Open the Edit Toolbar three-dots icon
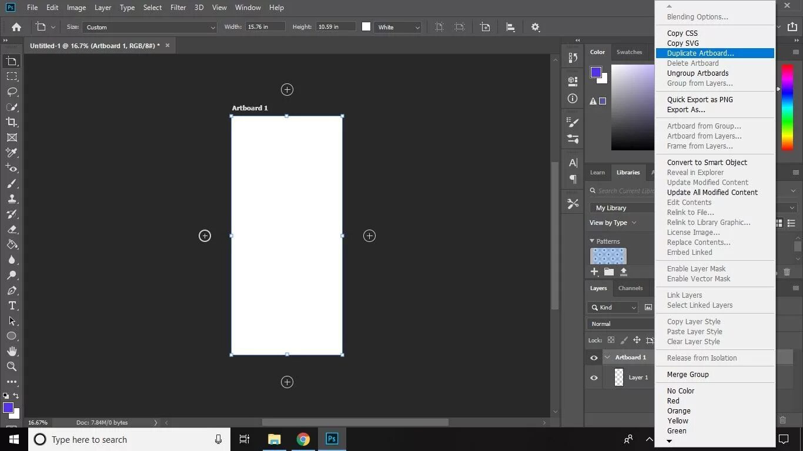803x451 pixels. click(x=12, y=382)
